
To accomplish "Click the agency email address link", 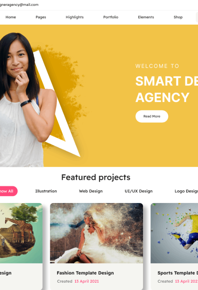I will (x=19, y=5).
